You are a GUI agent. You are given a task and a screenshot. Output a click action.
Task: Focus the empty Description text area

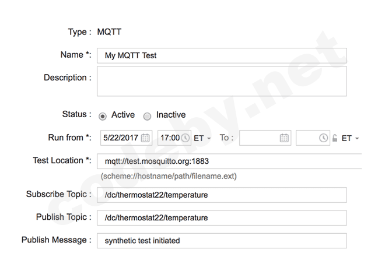tap(222, 81)
